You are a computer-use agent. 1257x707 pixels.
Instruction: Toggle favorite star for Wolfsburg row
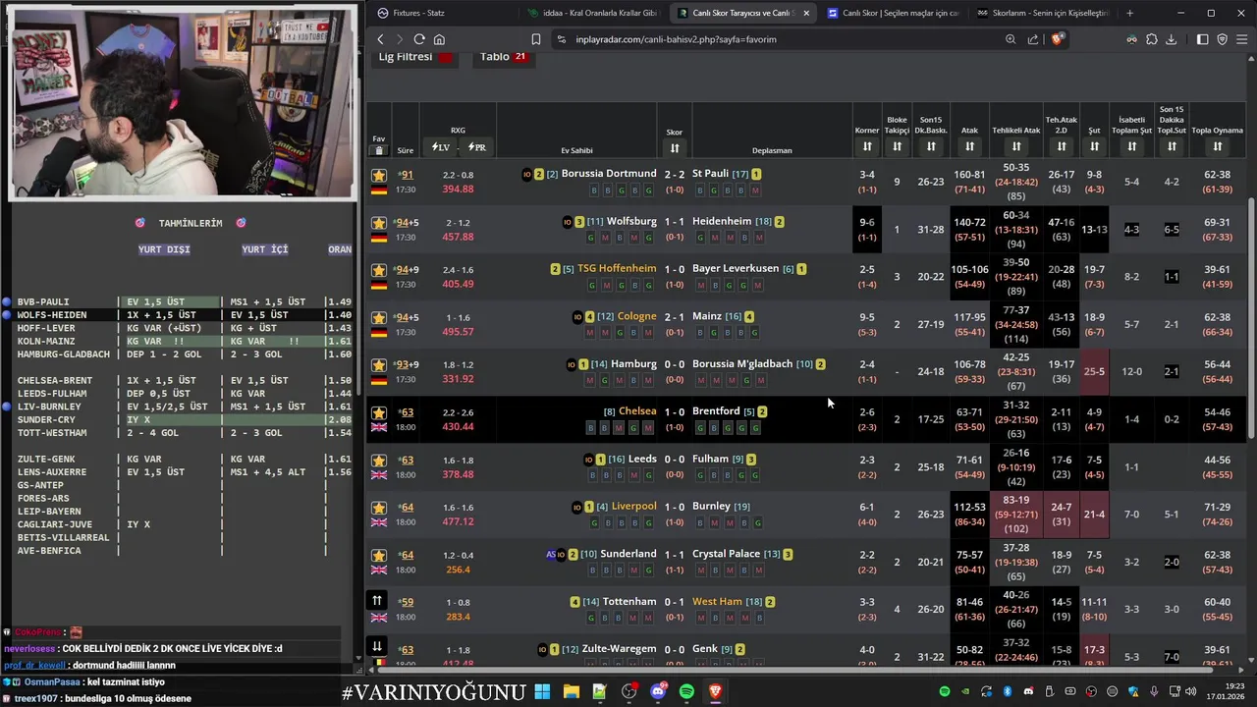(x=378, y=223)
